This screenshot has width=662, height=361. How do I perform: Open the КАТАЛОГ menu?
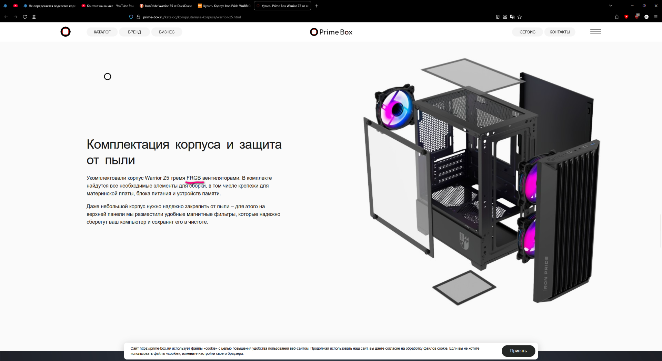[102, 32]
